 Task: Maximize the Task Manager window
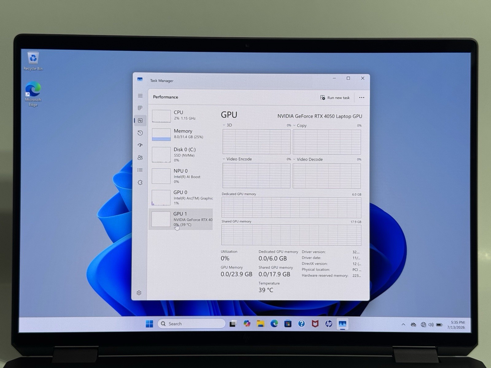[348, 78]
